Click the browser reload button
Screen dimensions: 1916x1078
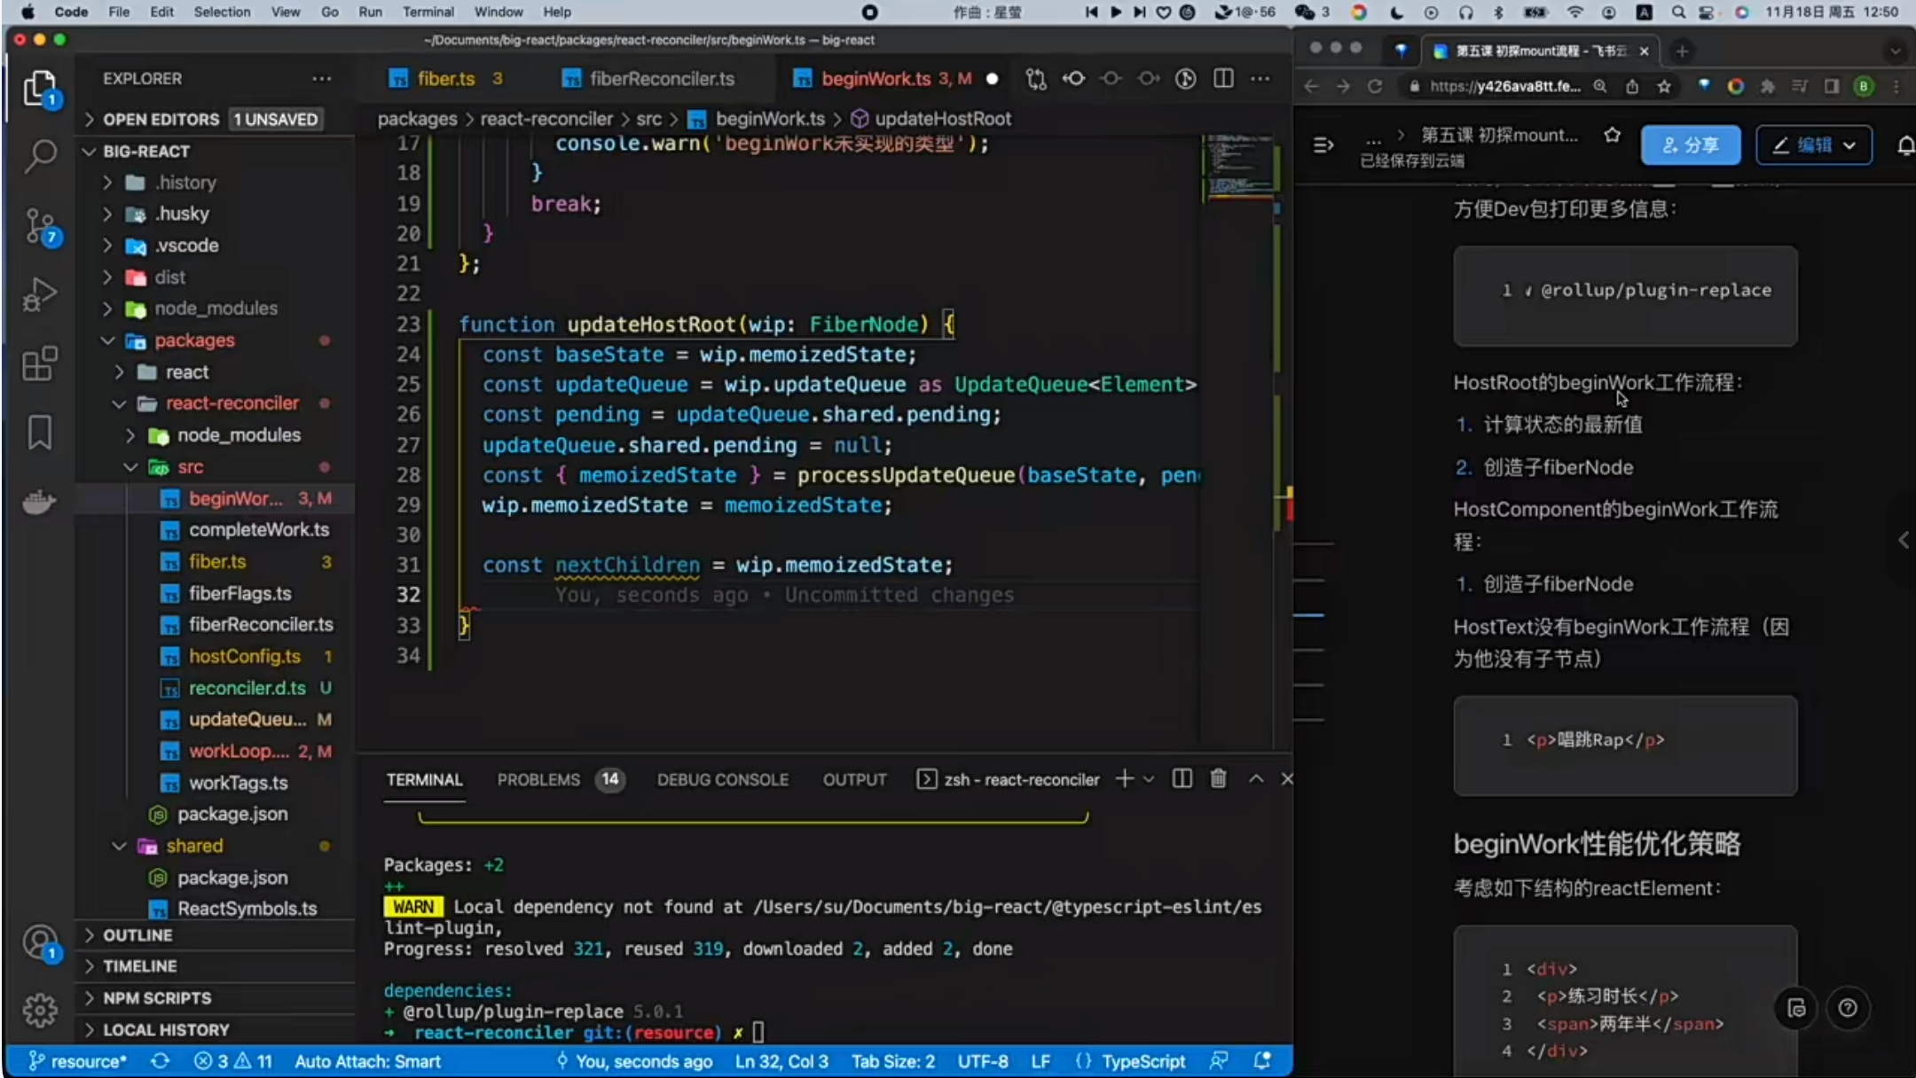[1375, 86]
